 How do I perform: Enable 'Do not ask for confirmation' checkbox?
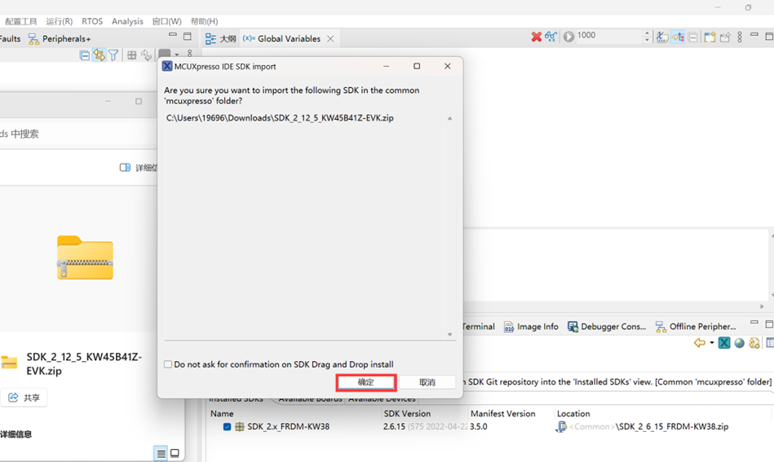168,364
